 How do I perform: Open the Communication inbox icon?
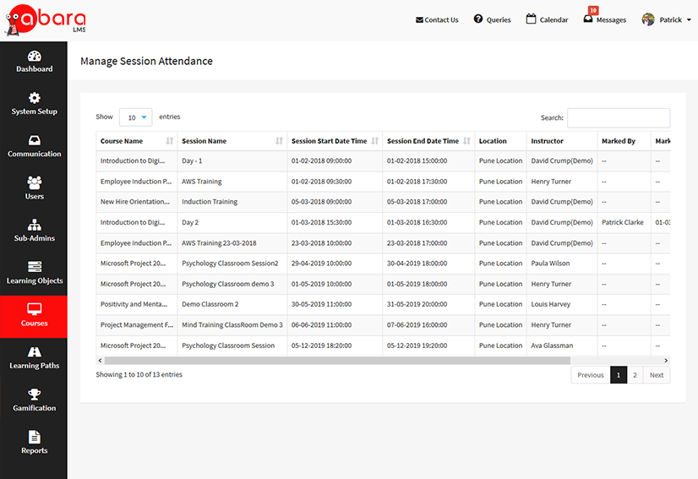(x=35, y=140)
